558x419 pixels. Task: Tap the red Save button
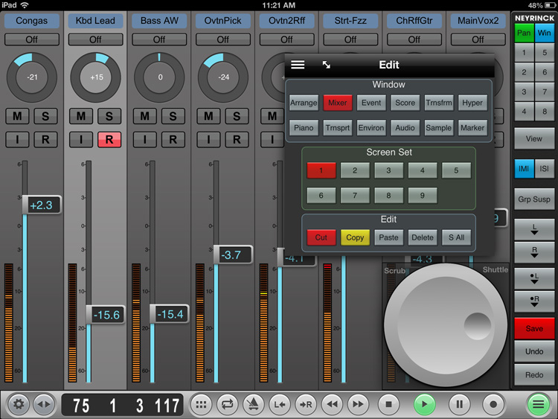point(534,328)
